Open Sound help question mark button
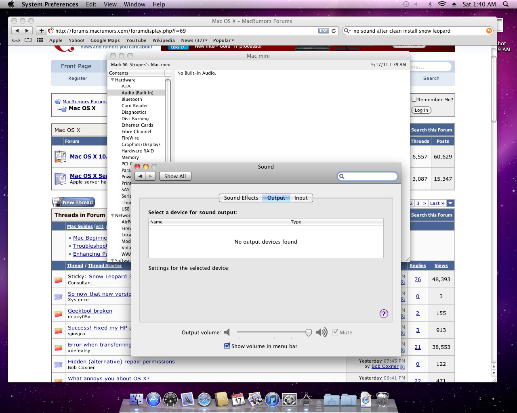 384,314
